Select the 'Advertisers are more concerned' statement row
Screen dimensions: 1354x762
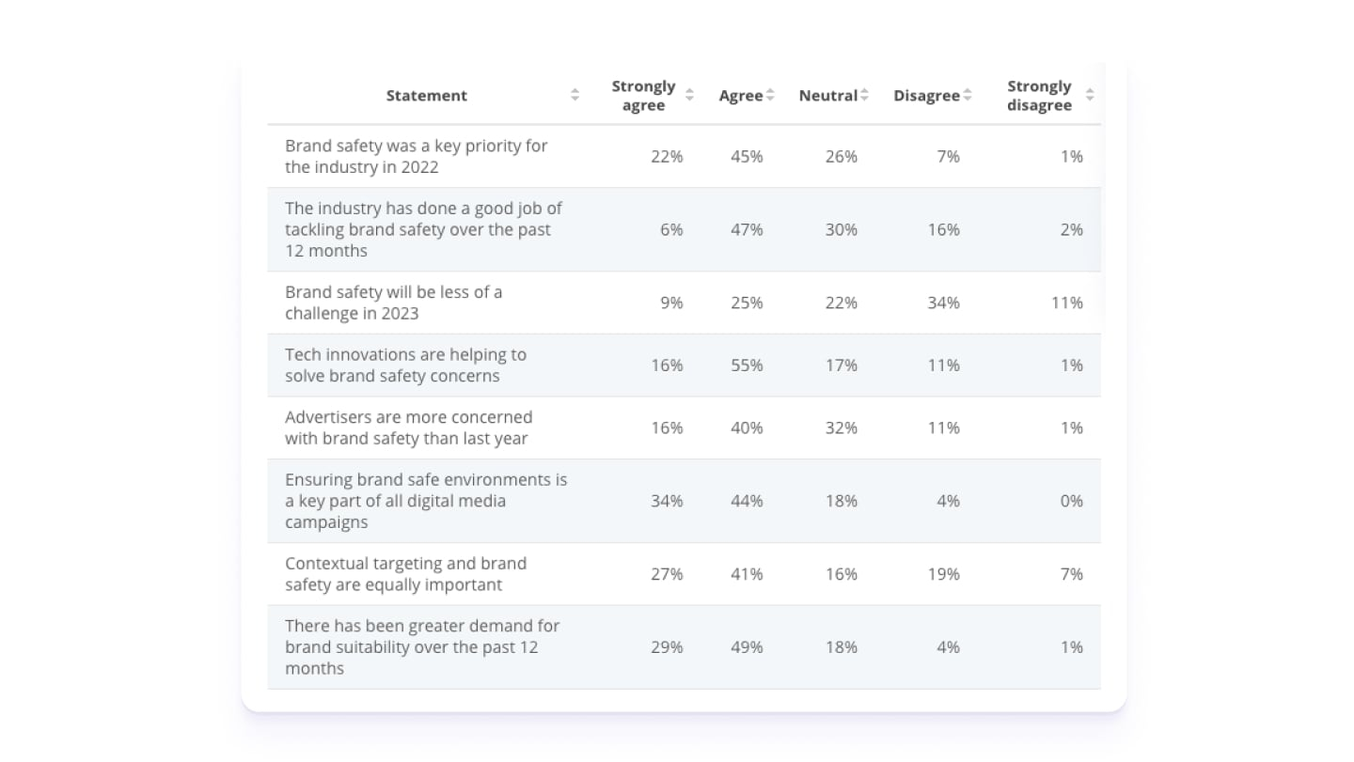(409, 428)
